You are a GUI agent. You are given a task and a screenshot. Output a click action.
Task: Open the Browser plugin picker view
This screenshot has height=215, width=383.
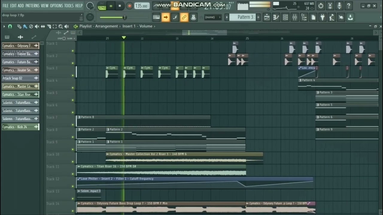pyautogui.click(x=304, y=17)
